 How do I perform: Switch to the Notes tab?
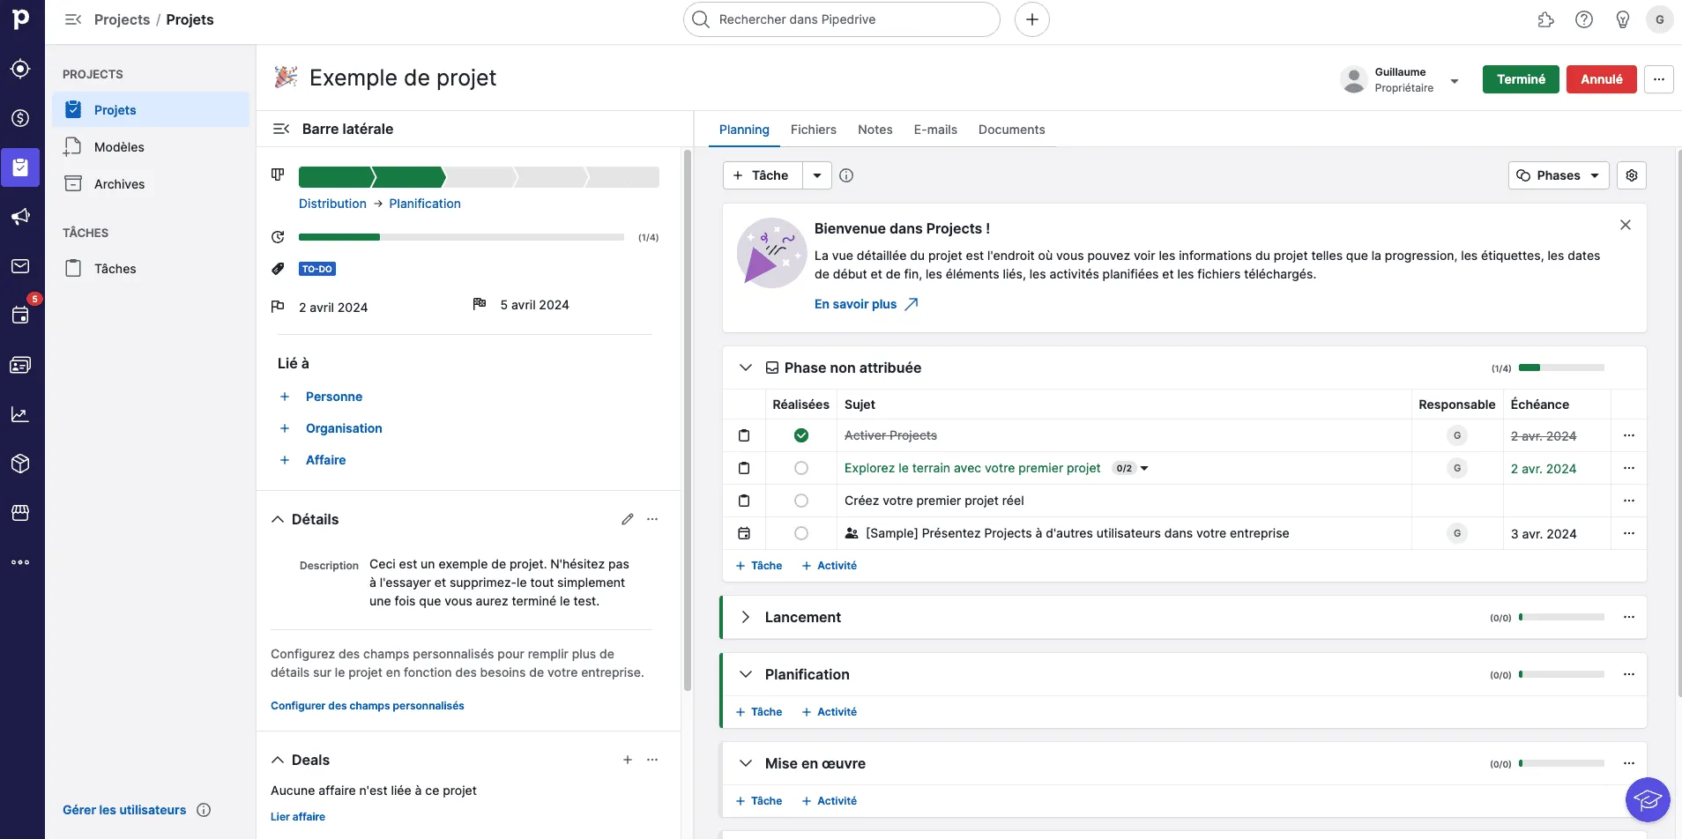click(x=875, y=130)
